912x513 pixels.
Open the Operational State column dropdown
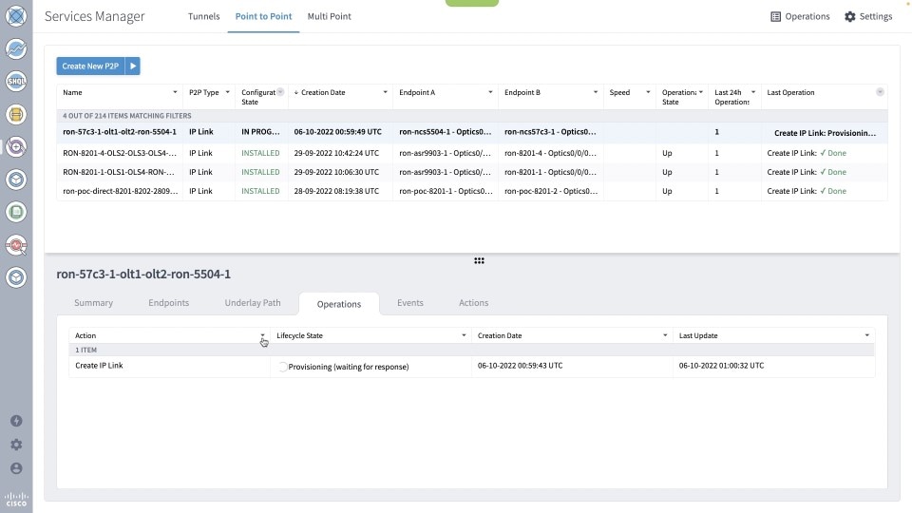(701, 92)
